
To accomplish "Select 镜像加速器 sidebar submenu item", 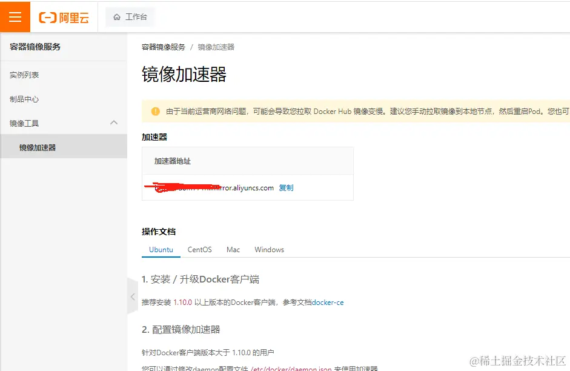I will click(64, 147).
